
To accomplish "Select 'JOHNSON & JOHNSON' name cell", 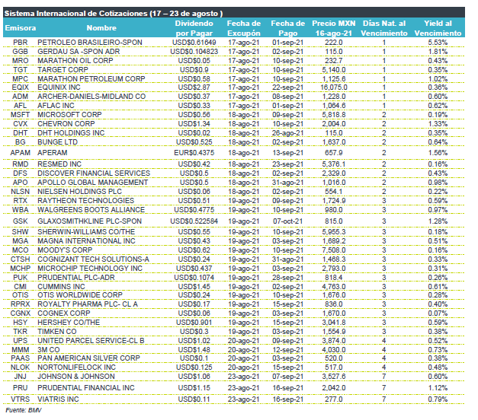I will (76, 377).
